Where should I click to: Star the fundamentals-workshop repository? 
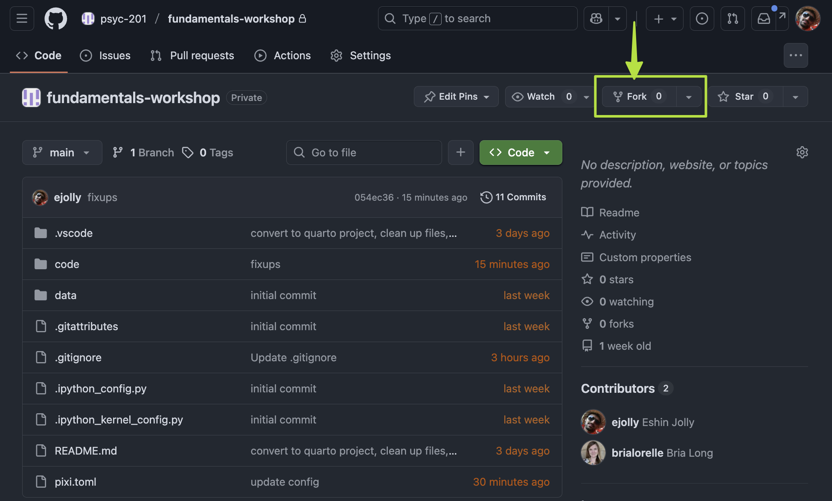coord(745,97)
